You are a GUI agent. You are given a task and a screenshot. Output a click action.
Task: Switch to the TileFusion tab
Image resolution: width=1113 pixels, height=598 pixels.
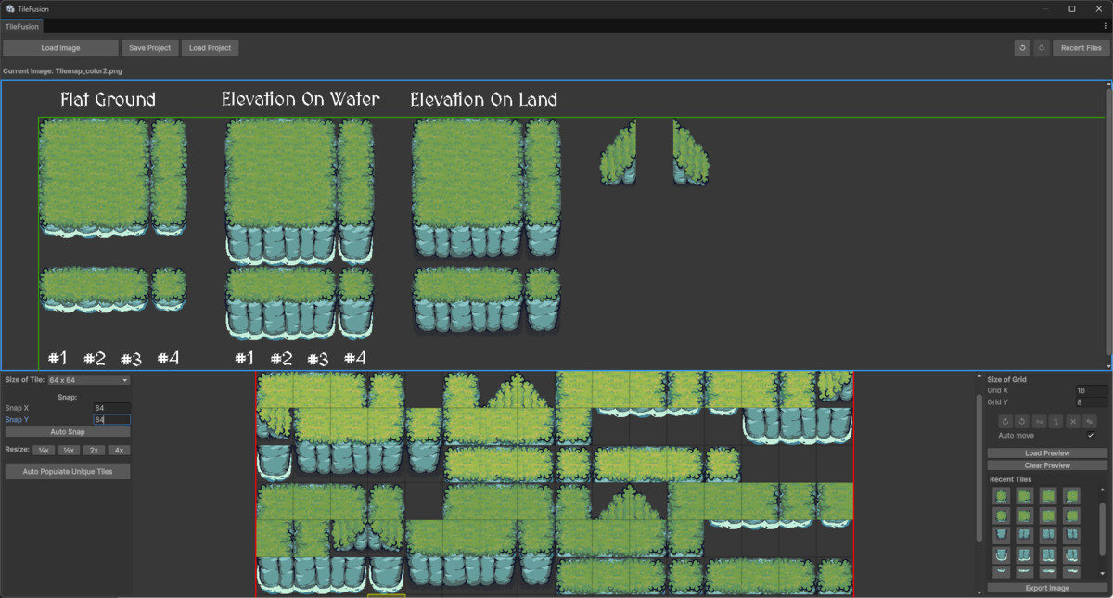pos(21,26)
